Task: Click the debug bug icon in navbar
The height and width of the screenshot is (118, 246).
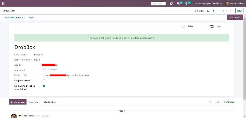Action: click(x=172, y=3)
